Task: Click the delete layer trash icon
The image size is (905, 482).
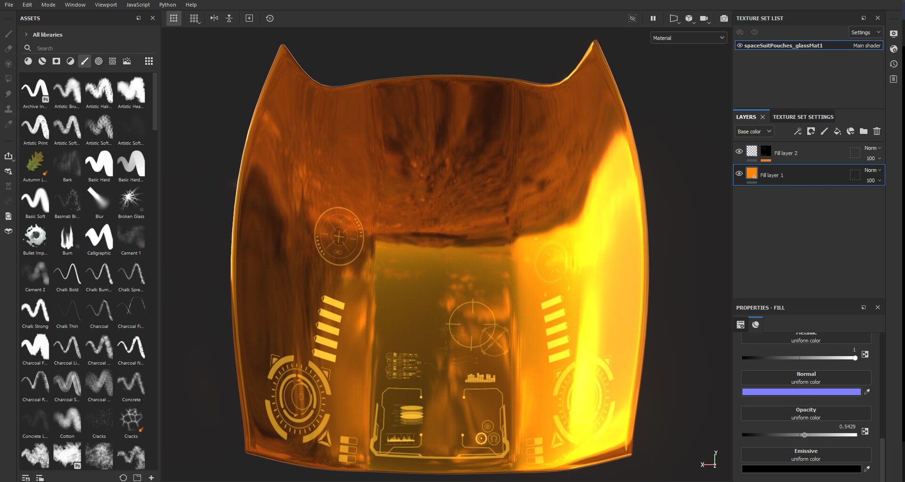Action: point(877,131)
